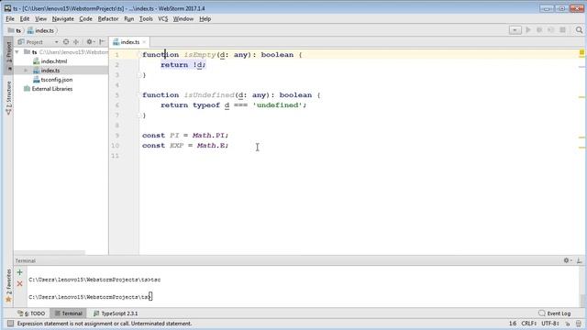This screenshot has width=587, height=330.
Task: Select index.ts in project tree
Action: 47,71
